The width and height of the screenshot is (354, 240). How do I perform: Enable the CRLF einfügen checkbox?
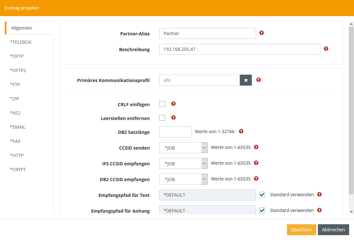(x=162, y=104)
